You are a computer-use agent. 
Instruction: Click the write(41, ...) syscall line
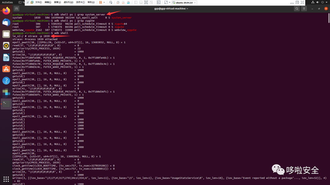[x=46, y=89]
